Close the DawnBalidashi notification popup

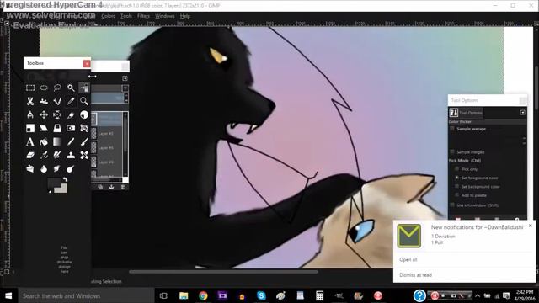click(x=530, y=226)
